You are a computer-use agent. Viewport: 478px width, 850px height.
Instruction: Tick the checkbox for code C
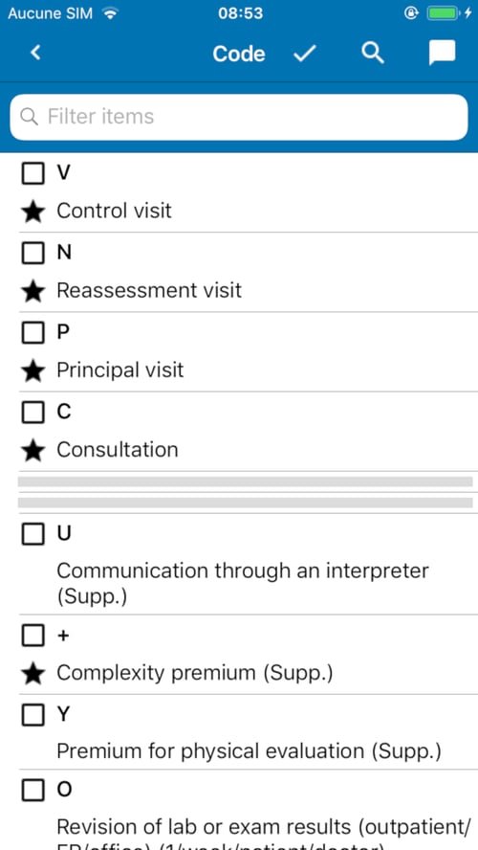click(x=33, y=412)
